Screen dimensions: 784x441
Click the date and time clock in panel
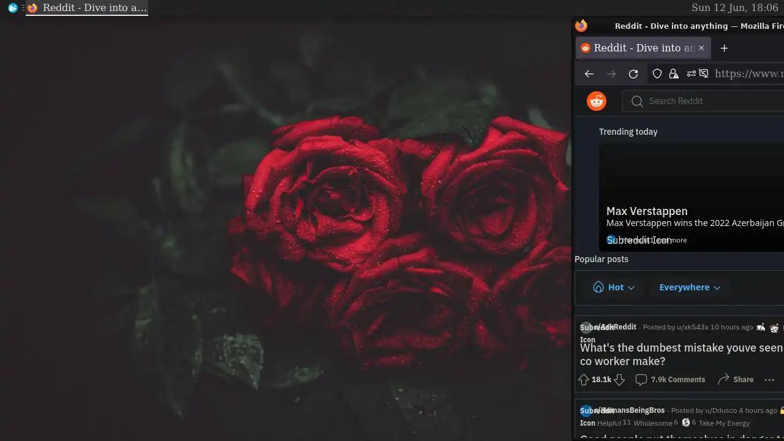(x=734, y=8)
